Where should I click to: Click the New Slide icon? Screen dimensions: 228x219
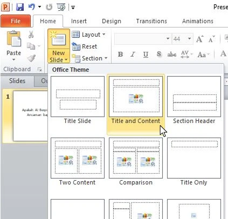59,39
